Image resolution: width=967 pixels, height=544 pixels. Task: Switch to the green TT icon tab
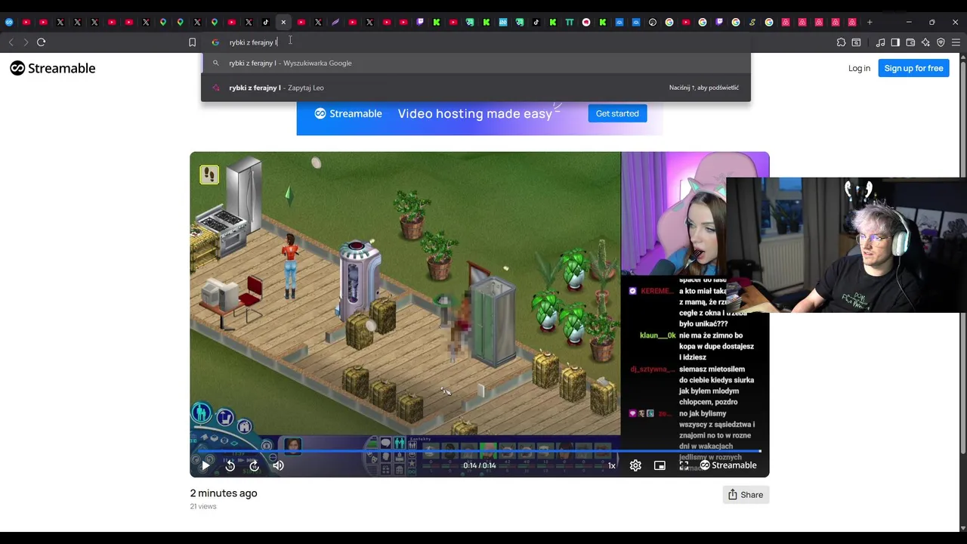coord(570,22)
